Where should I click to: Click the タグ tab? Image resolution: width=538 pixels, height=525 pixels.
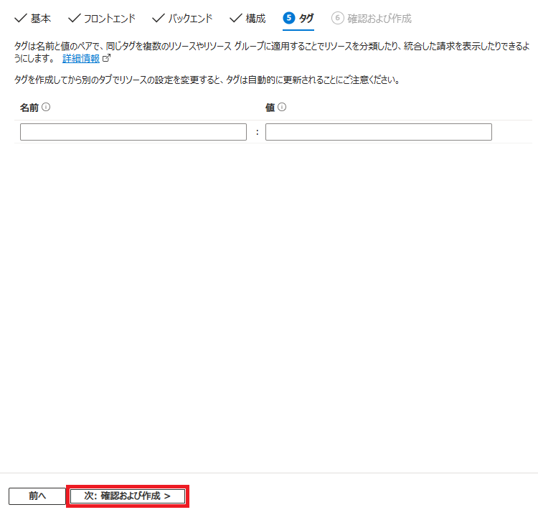[298, 19]
